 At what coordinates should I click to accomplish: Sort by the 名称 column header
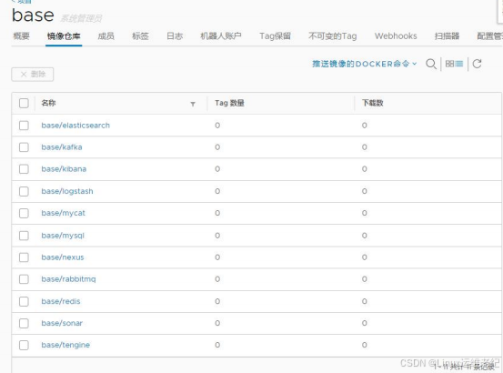coord(49,103)
